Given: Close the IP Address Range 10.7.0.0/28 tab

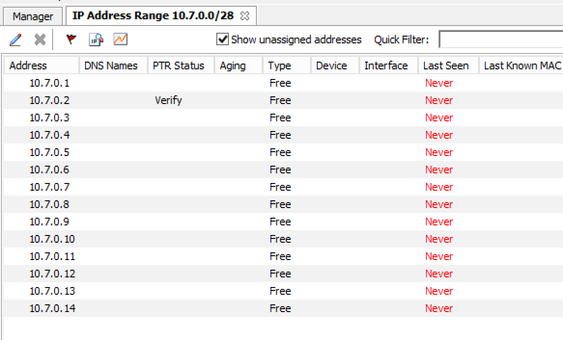Looking at the screenshot, I should [245, 16].
